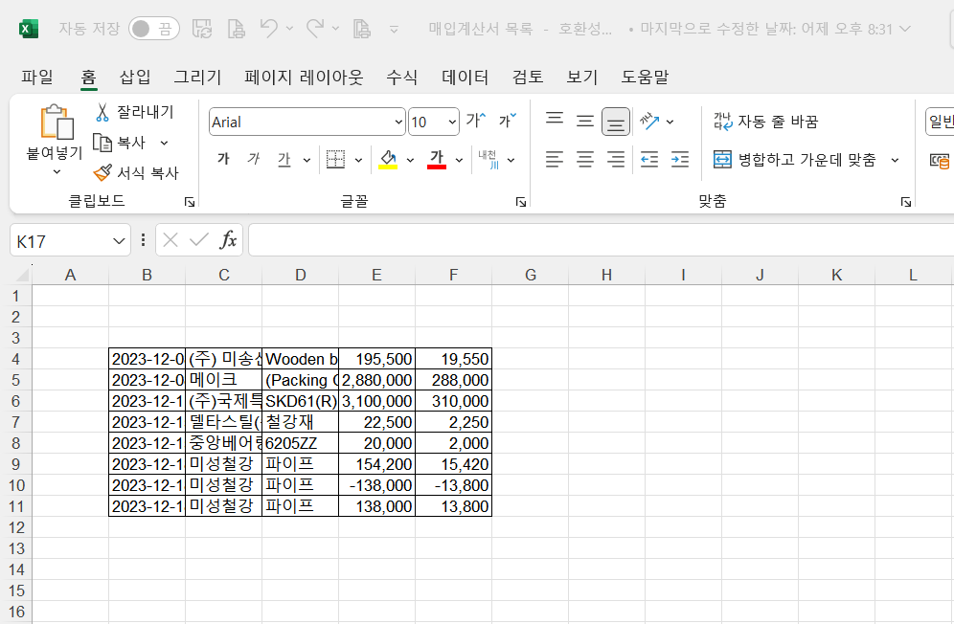This screenshot has height=624, width=954.
Task: Expand the 복사 (Copy) dropdown arrow
Action: [164, 143]
